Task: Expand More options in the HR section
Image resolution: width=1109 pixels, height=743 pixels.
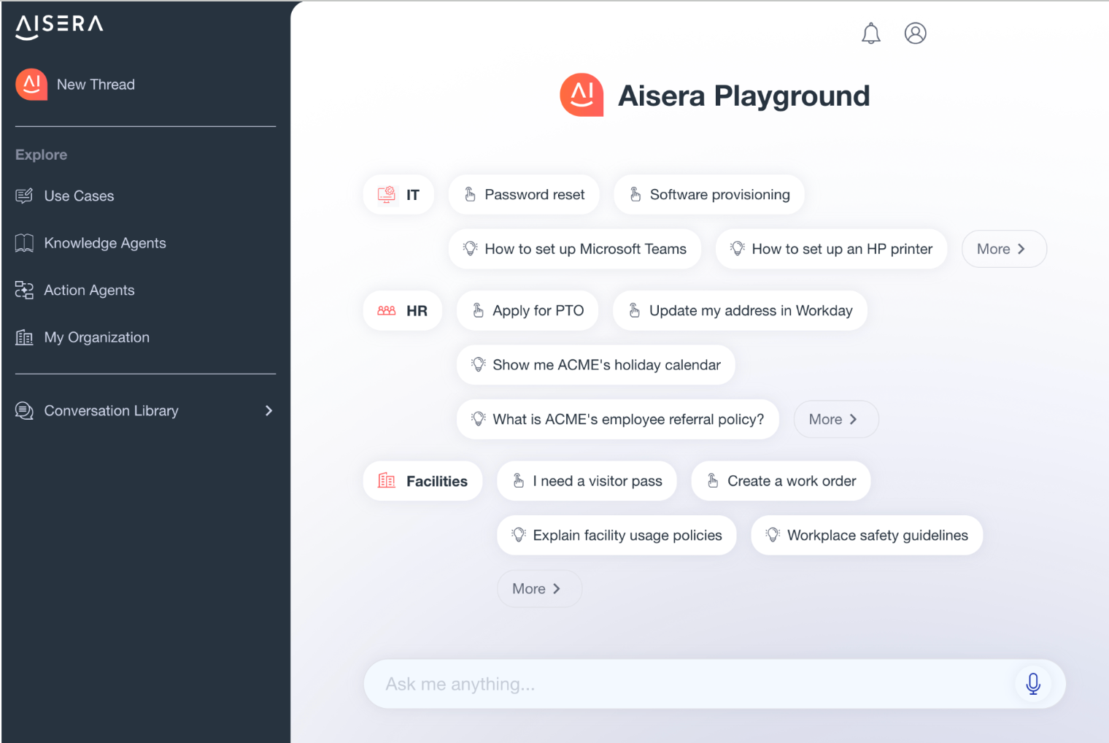Action: click(x=836, y=419)
